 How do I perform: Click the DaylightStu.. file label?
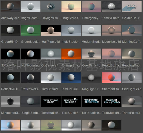point(51,18)
